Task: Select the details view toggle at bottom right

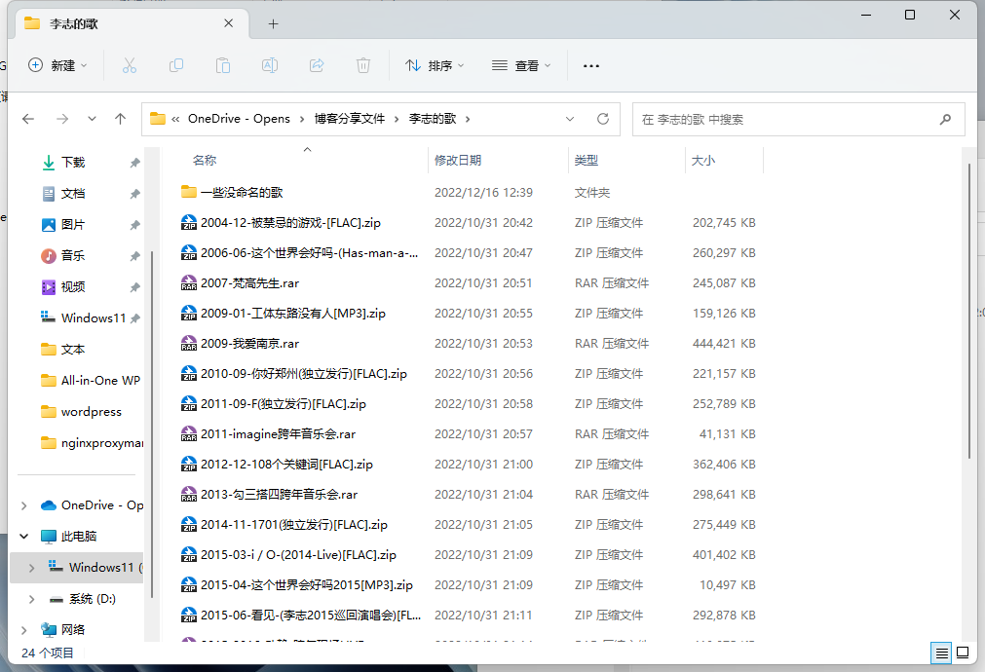Action: click(x=941, y=653)
